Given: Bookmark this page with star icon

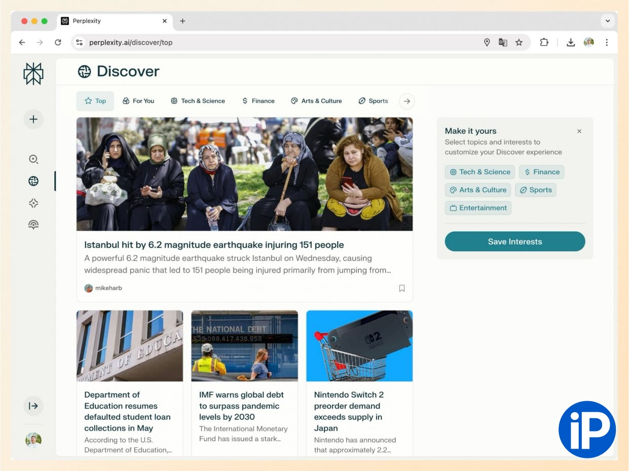Looking at the screenshot, I should (x=519, y=43).
